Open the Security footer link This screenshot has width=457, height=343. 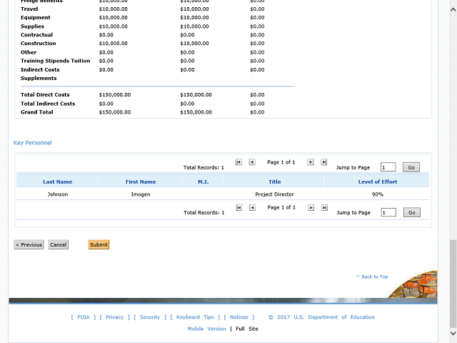point(150,317)
